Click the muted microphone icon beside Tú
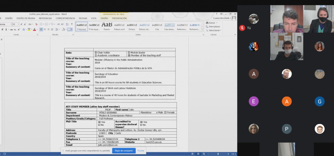The image size is (334, 156). (242, 28)
